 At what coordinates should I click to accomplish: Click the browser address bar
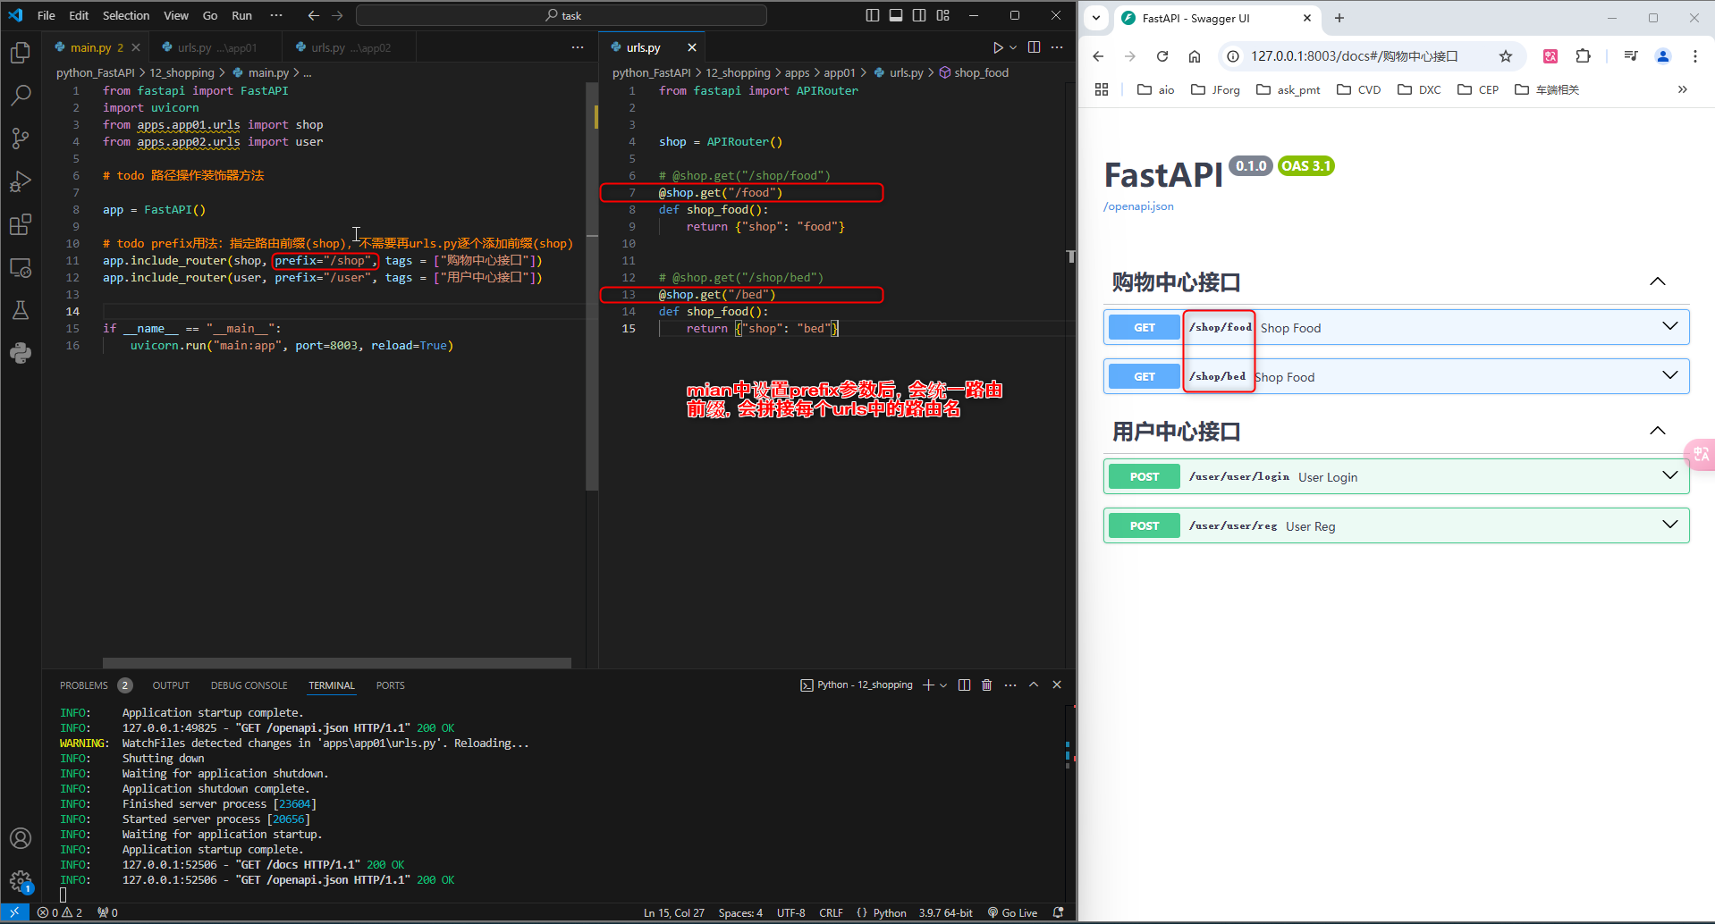1341,55
